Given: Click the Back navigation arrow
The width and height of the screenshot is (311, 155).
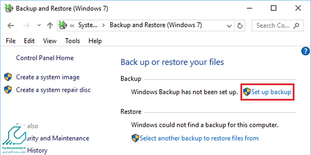Looking at the screenshot, I should [x=11, y=26].
